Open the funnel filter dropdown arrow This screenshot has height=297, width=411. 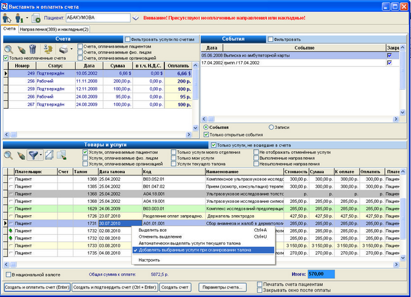tap(40, 155)
